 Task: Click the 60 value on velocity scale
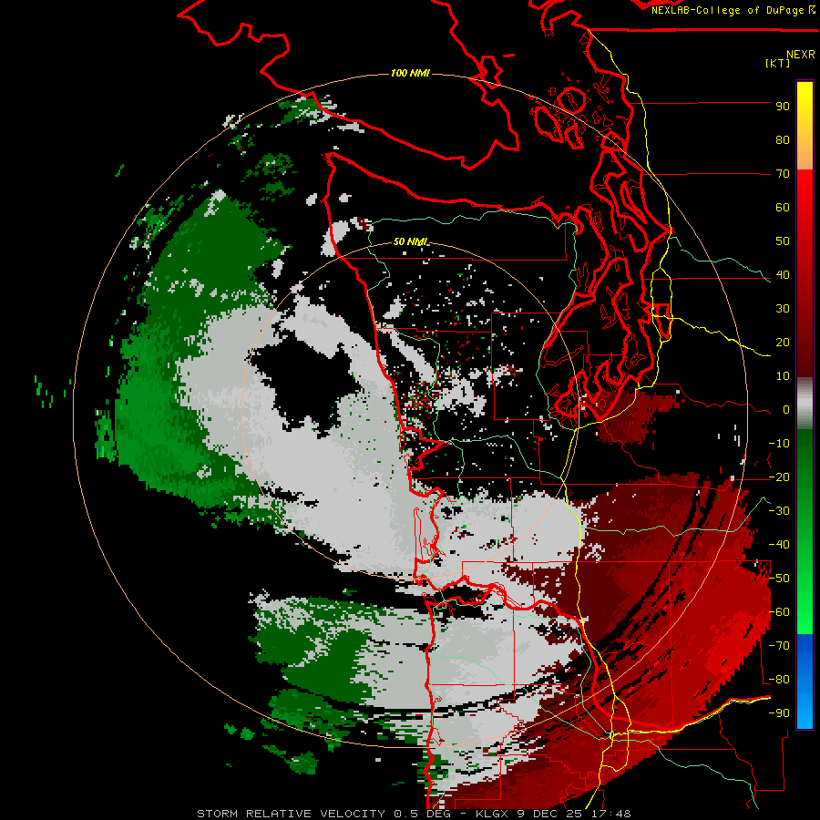coord(783,208)
